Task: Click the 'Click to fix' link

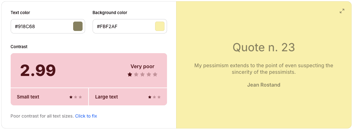Action: 86,116
